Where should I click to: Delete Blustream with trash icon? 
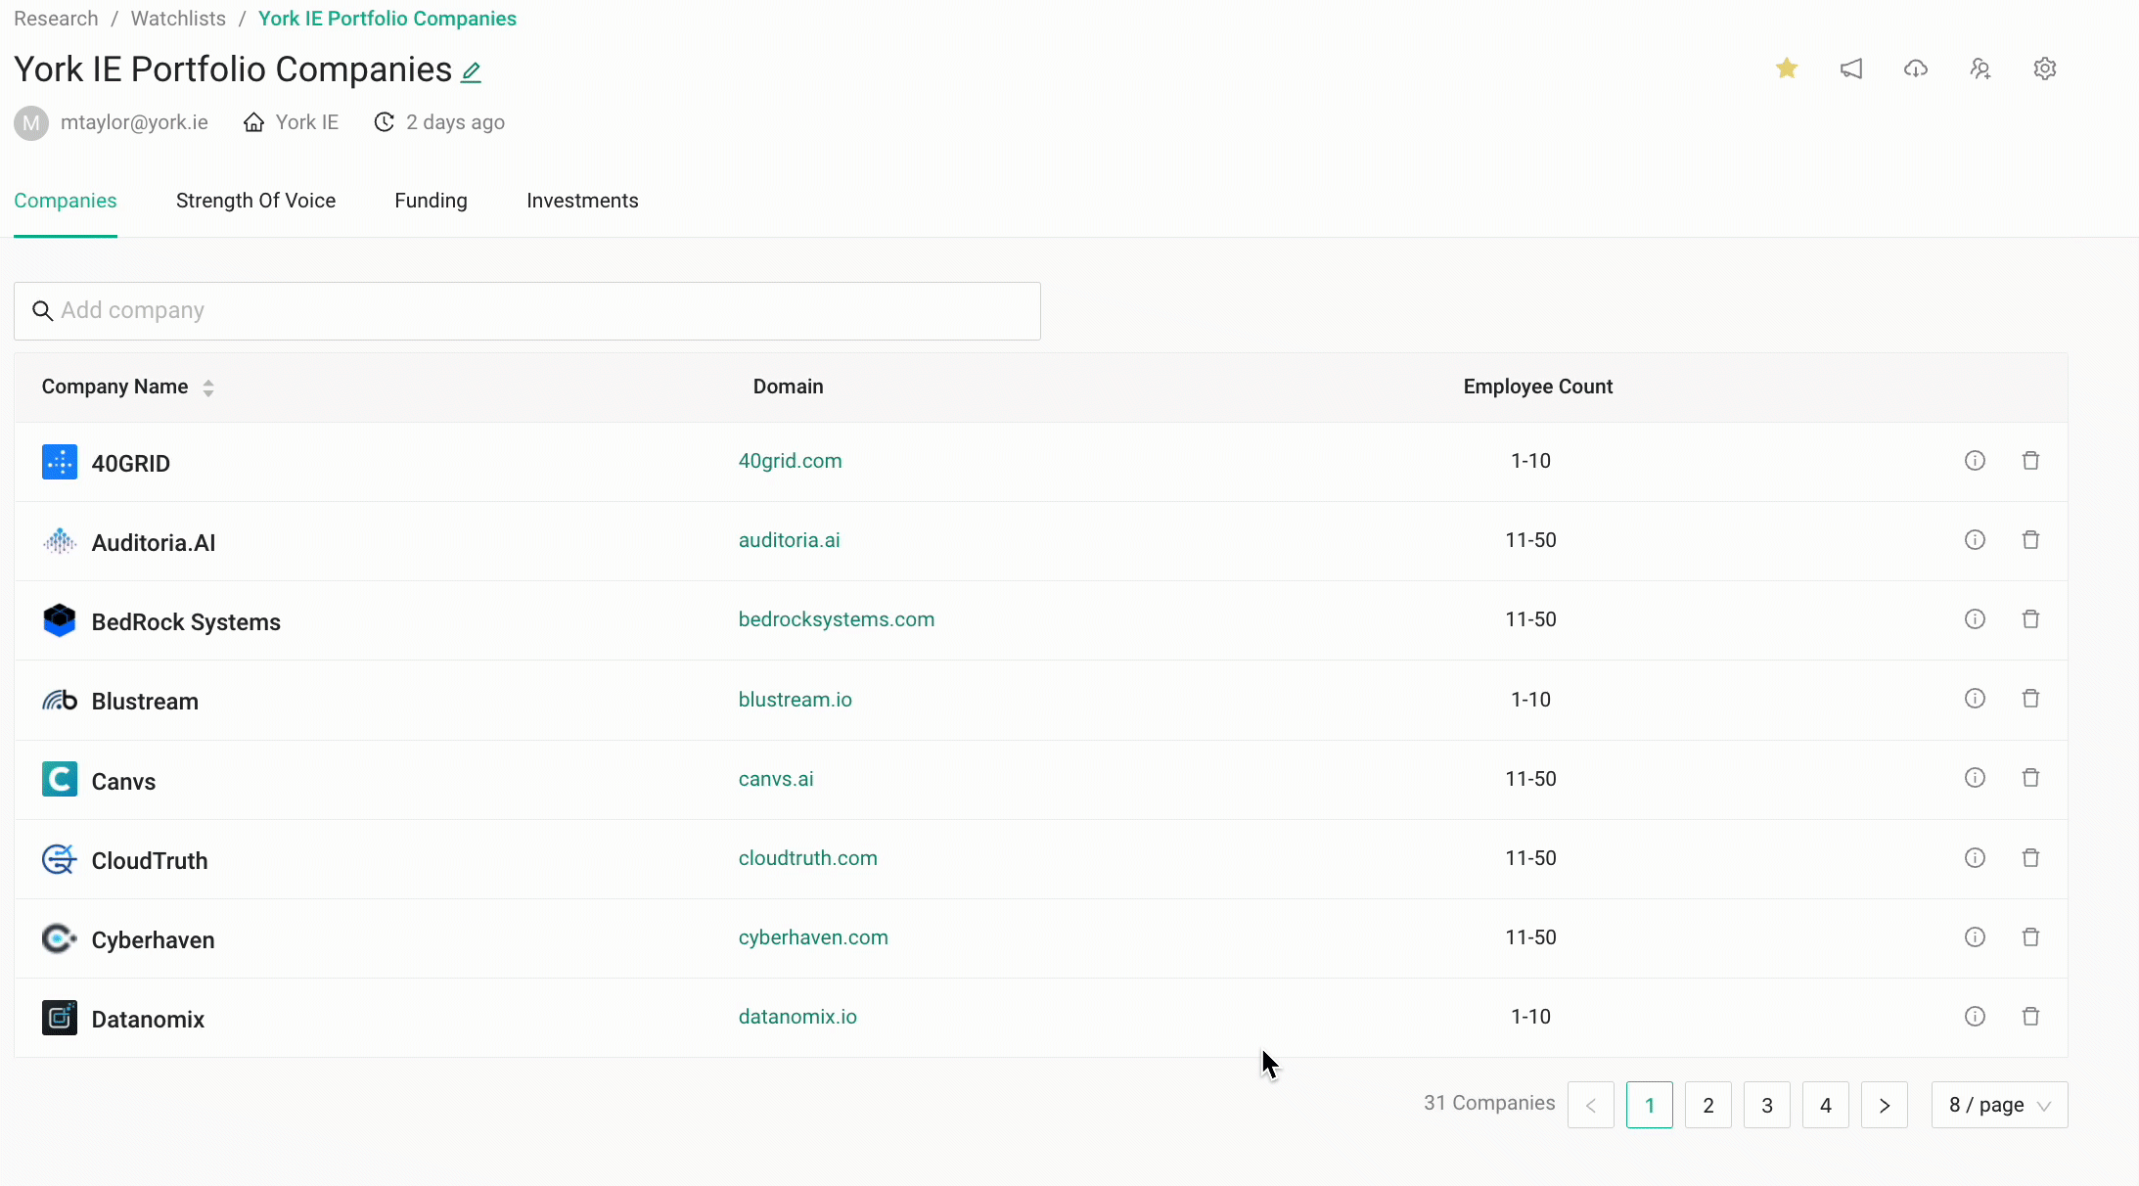click(x=2030, y=698)
